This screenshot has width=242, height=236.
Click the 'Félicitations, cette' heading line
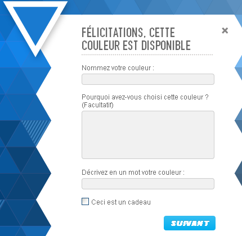pos(128,33)
